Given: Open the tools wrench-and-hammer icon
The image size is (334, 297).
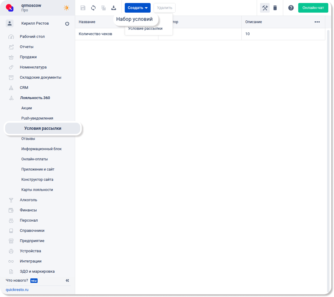Looking at the screenshot, I should 265,8.
